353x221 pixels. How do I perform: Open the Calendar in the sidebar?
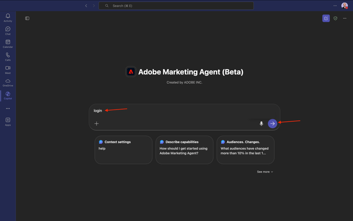coord(8,44)
